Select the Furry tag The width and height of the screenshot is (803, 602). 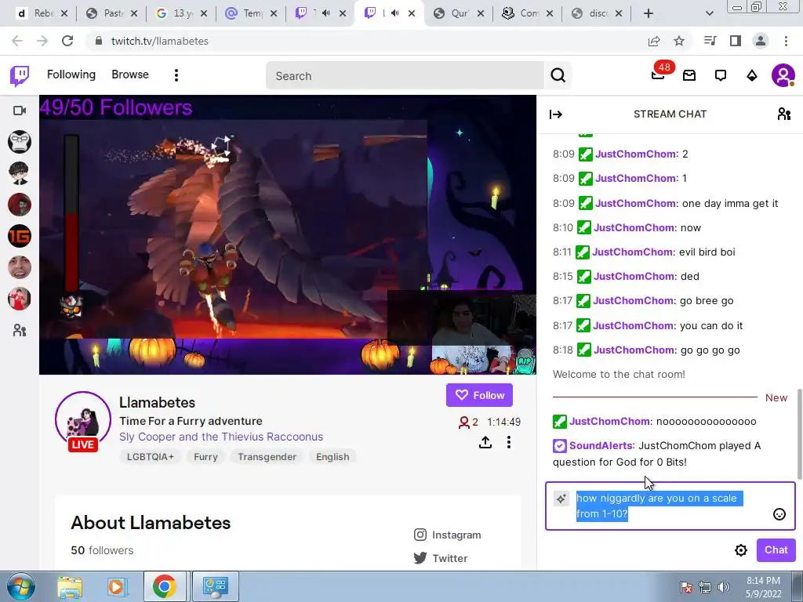tap(205, 457)
